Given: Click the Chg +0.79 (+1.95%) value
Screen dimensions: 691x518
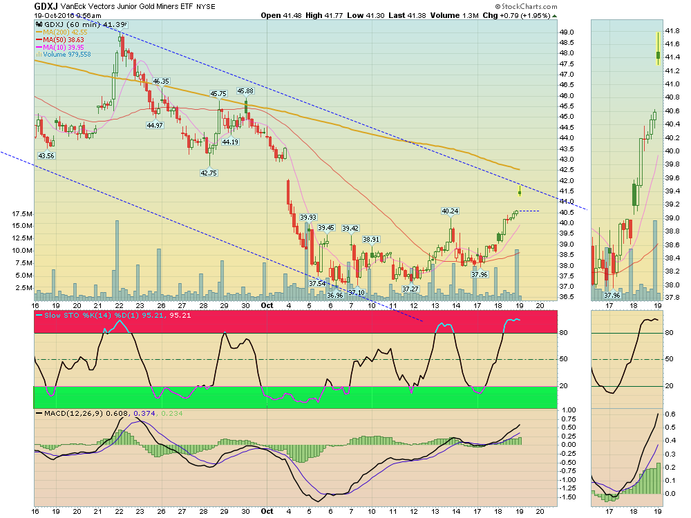Looking at the screenshot, I should (516, 15).
